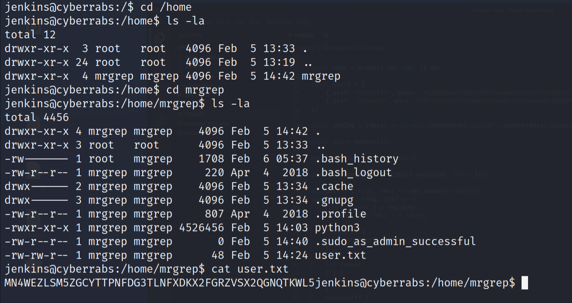Open the Run menu
Image resolution: width=572 pixels, height=303 pixels.
point(255,22)
